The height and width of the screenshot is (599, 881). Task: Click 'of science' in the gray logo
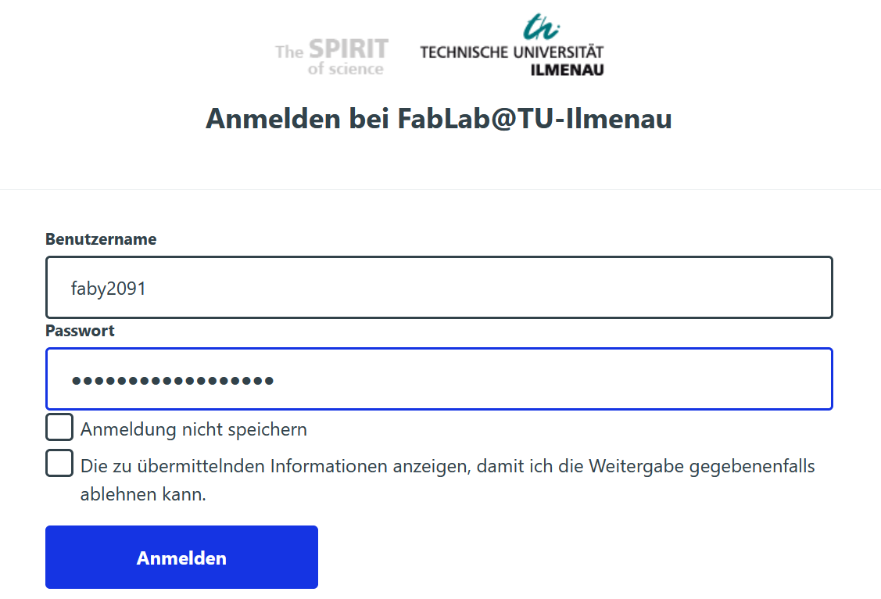click(x=346, y=69)
